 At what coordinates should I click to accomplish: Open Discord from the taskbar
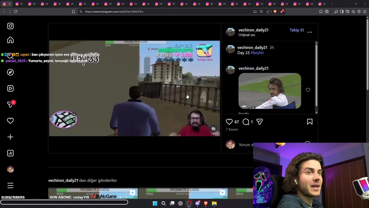coord(197,203)
